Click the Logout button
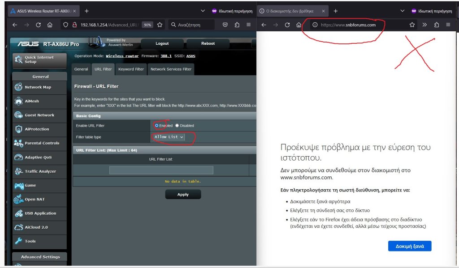459x268 pixels. coord(162,43)
